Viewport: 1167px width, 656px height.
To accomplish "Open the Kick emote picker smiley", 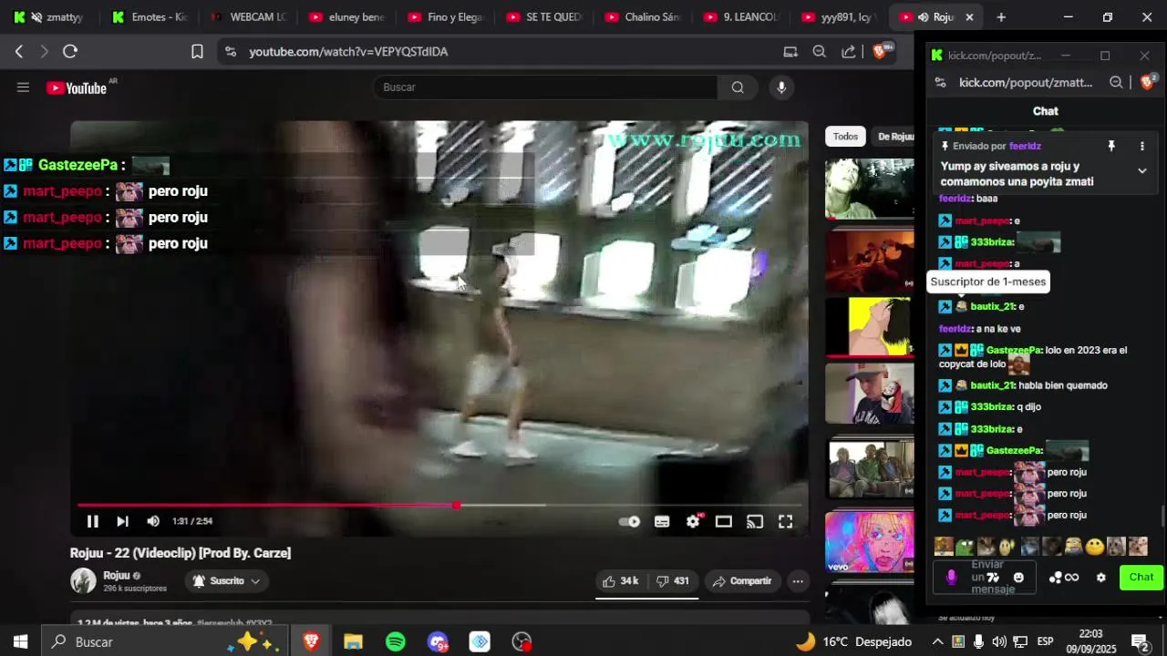I will pos(1018,577).
